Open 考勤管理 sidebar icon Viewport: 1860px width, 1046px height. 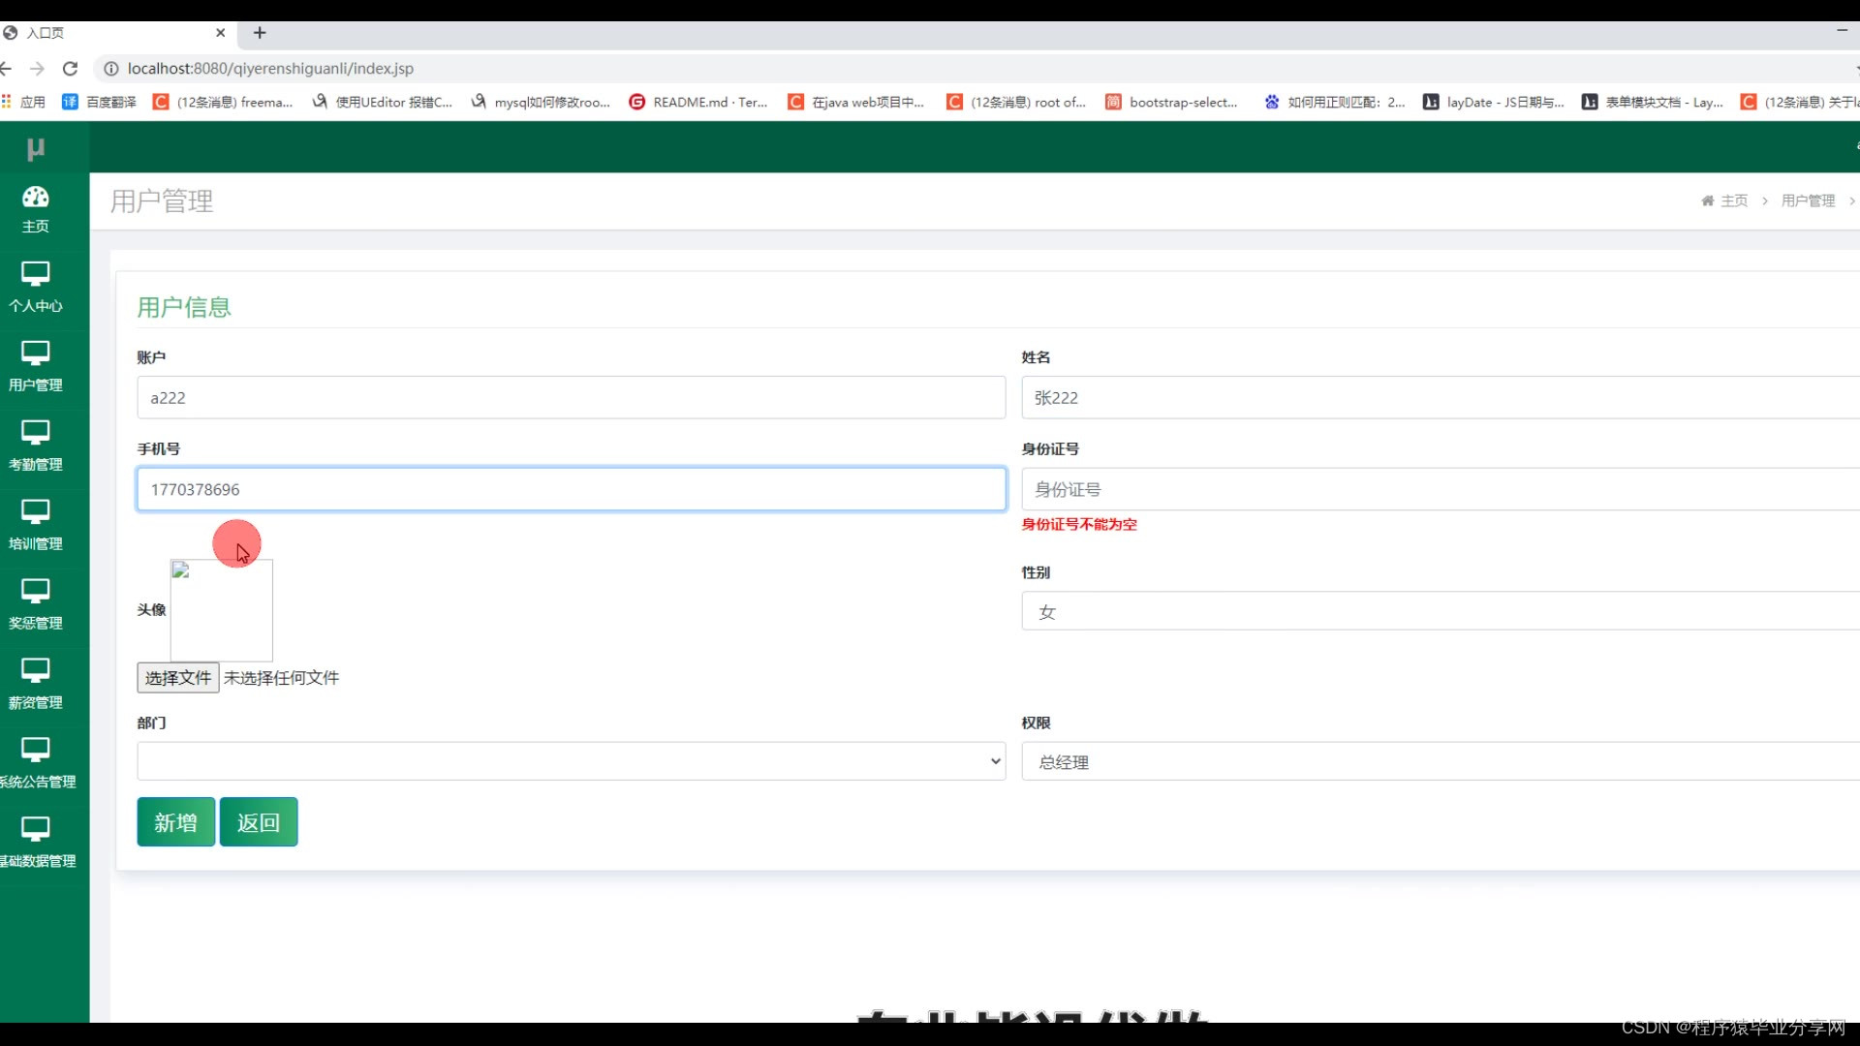pyautogui.click(x=36, y=434)
